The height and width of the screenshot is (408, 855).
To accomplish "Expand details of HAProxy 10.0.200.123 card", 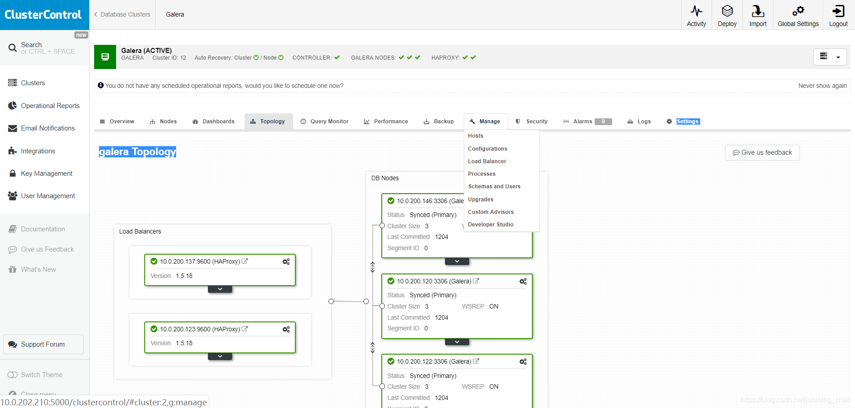I will coord(220,356).
